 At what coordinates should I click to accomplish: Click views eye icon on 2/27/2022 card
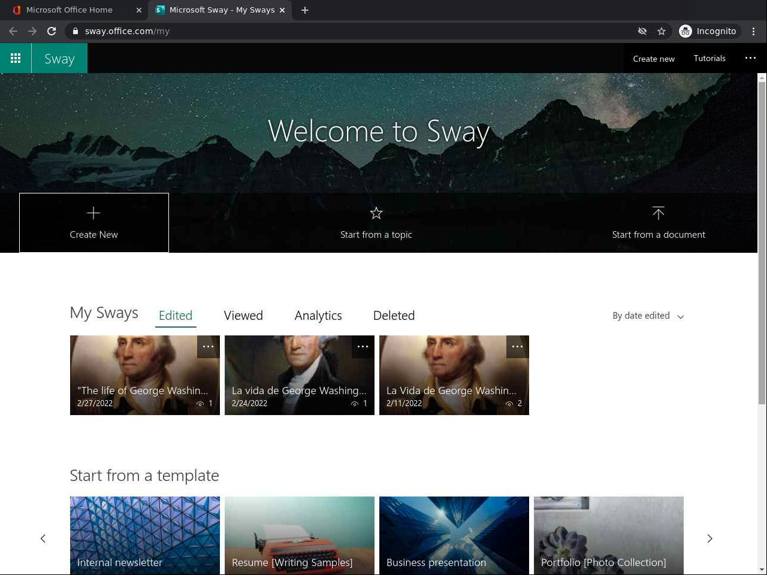click(200, 404)
